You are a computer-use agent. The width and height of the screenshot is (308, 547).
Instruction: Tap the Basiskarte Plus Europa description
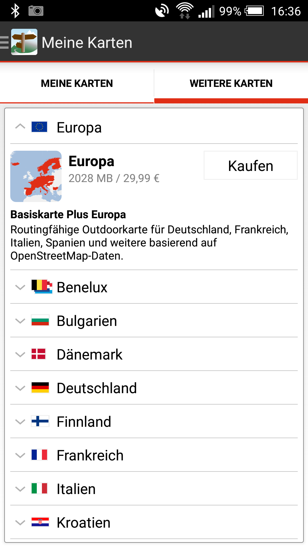point(149,236)
